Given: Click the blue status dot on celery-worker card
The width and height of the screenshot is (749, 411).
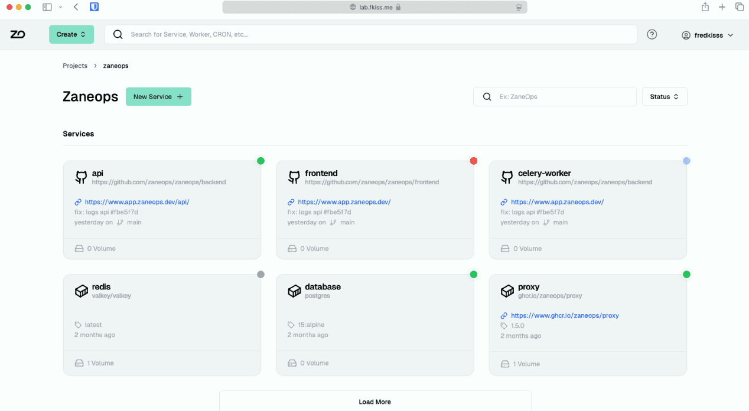Looking at the screenshot, I should click(x=686, y=161).
